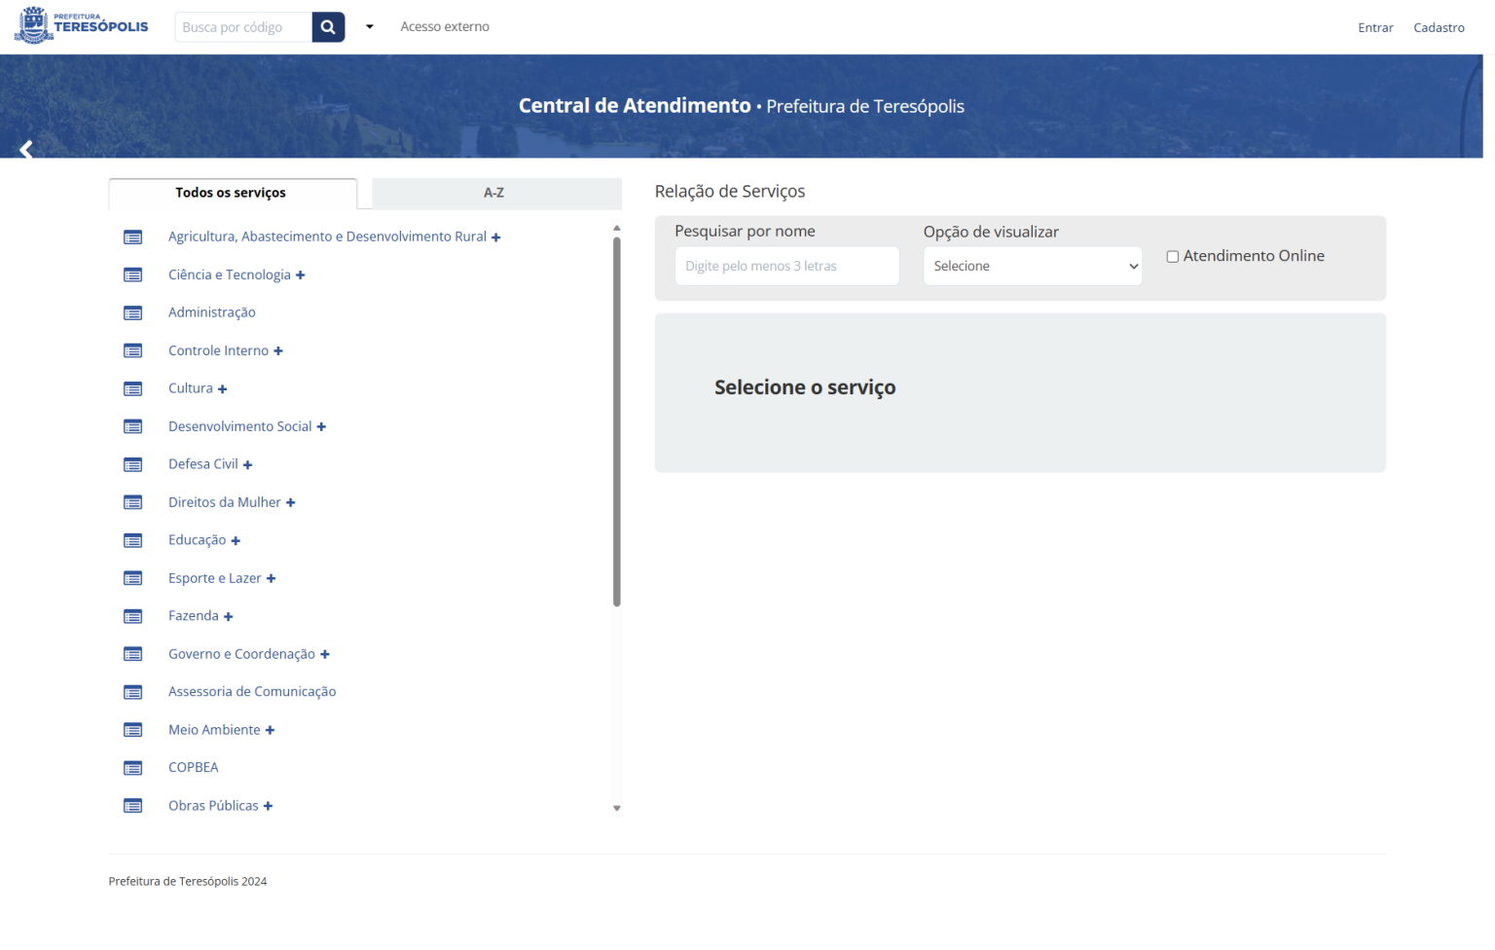Click the Acesso externo link
Image resolution: width=1495 pixels, height=950 pixels.
pos(445,27)
